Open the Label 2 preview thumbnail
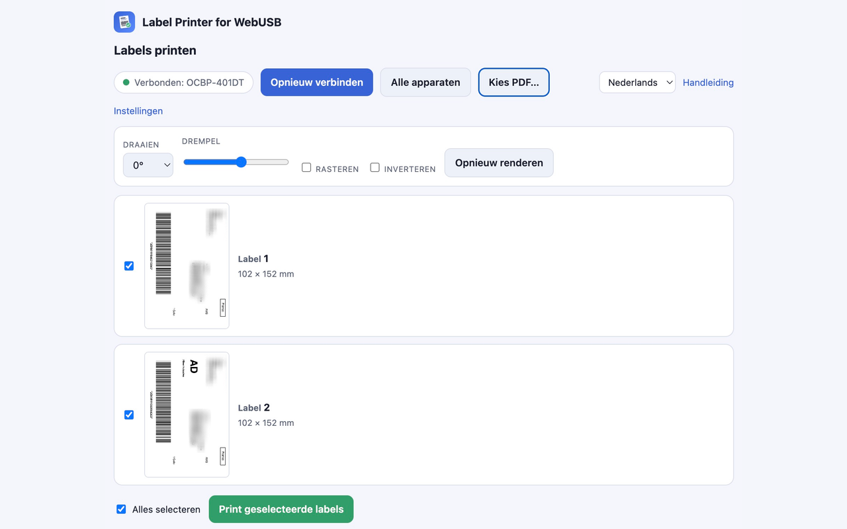847x529 pixels. 187,415
